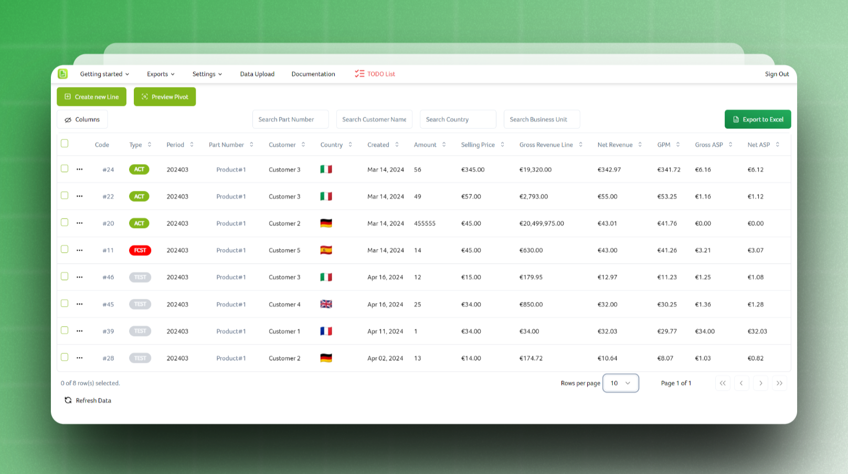Click the ACT badge in row #24

139,169
